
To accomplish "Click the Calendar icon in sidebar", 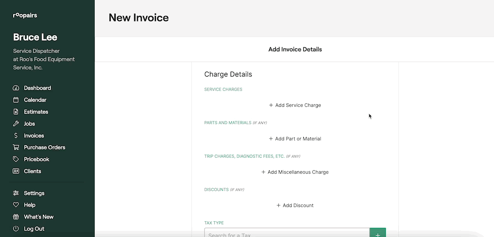I will [16, 100].
